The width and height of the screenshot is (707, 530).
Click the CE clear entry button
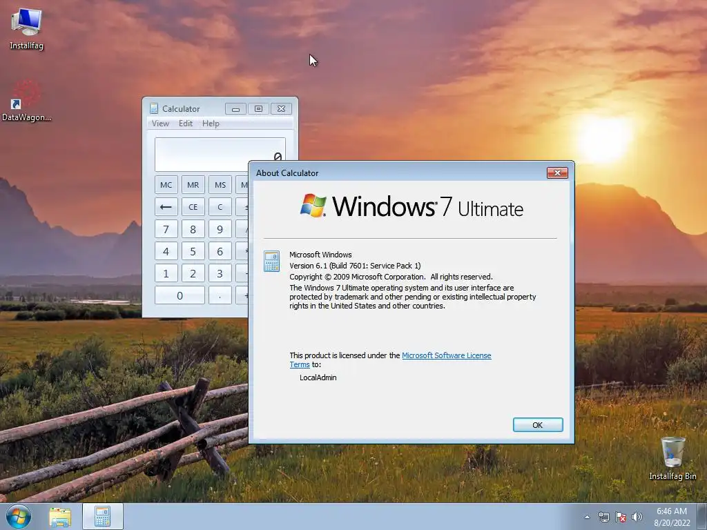pyautogui.click(x=193, y=207)
